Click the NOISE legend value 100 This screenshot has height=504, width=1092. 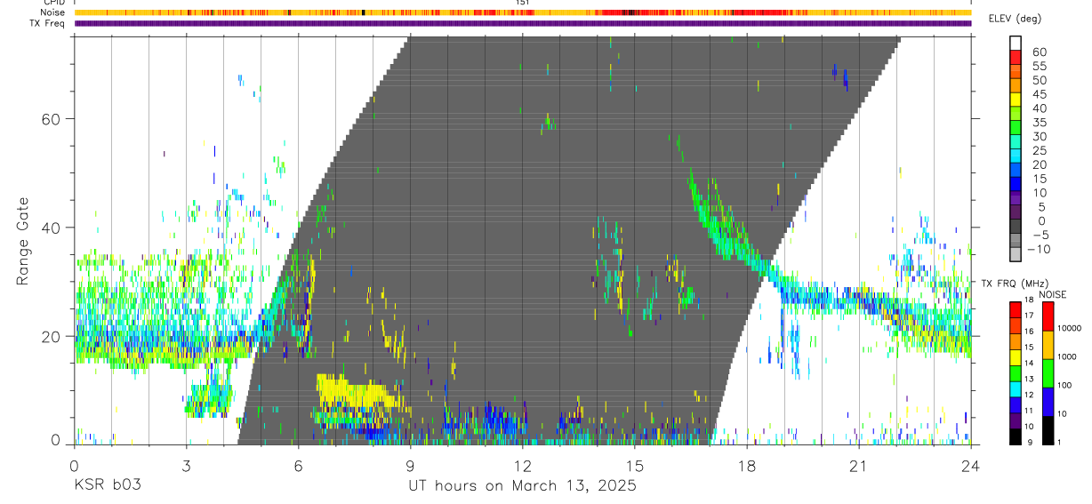(1065, 386)
